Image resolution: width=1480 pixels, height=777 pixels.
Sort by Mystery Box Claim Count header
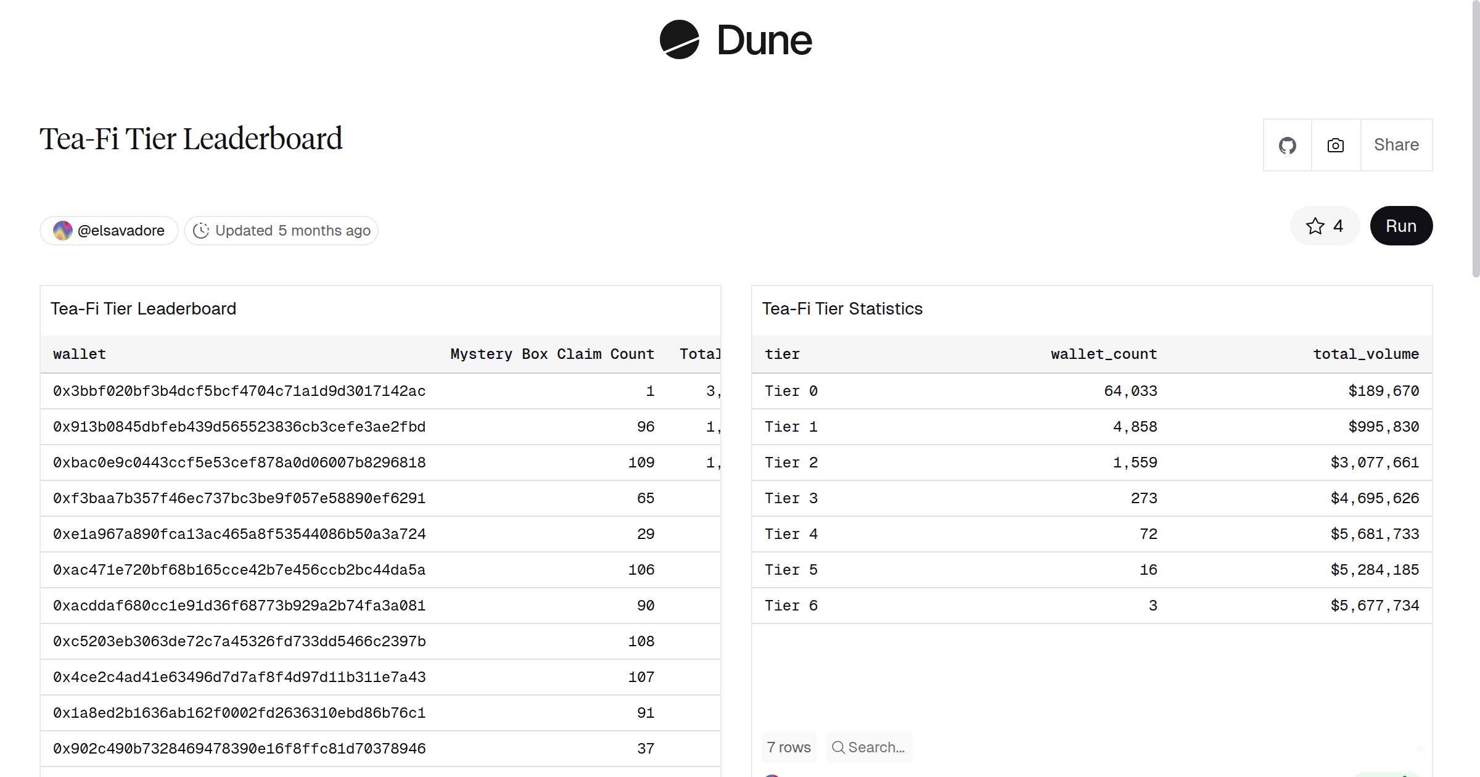[552, 354]
